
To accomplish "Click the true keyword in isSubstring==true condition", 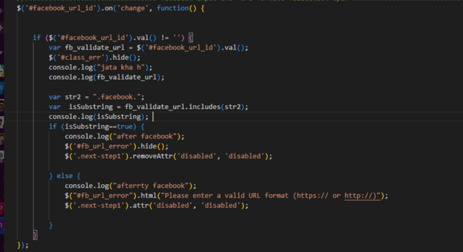I will click(x=125, y=126).
